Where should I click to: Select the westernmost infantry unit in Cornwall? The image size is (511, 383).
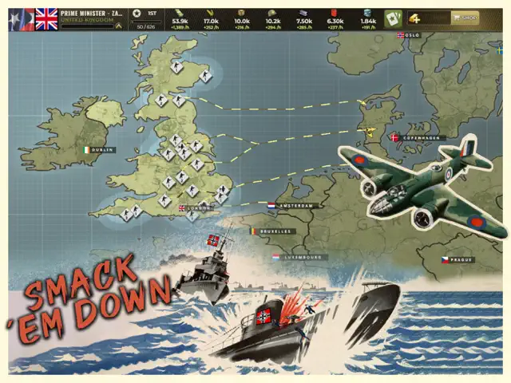[x=126, y=215]
